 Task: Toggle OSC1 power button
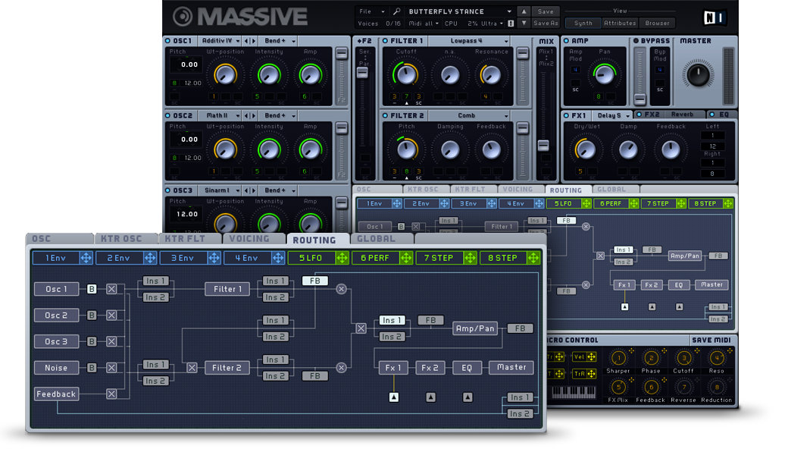point(168,41)
